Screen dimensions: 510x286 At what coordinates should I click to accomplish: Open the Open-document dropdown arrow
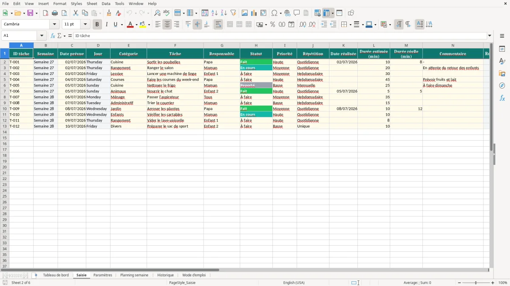(25, 13)
